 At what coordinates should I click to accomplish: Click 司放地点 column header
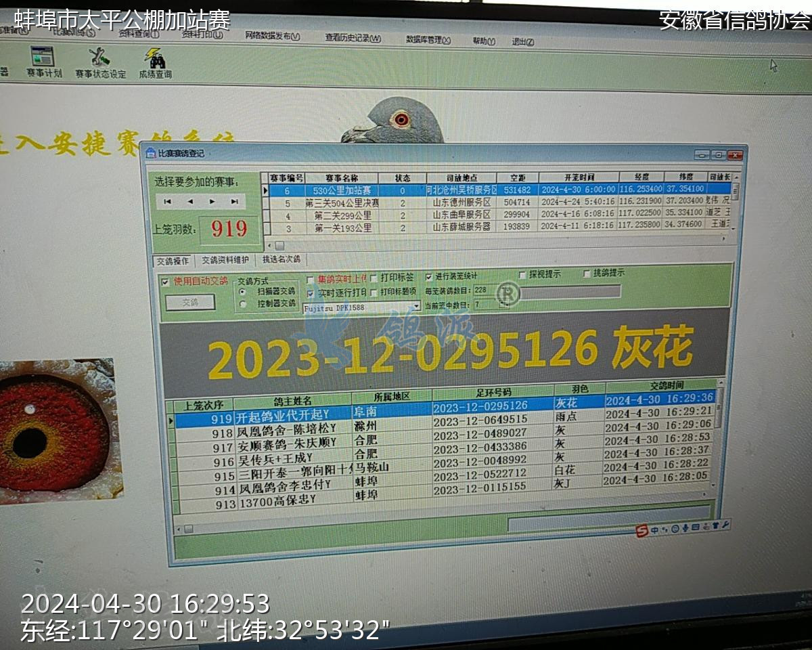tap(461, 178)
